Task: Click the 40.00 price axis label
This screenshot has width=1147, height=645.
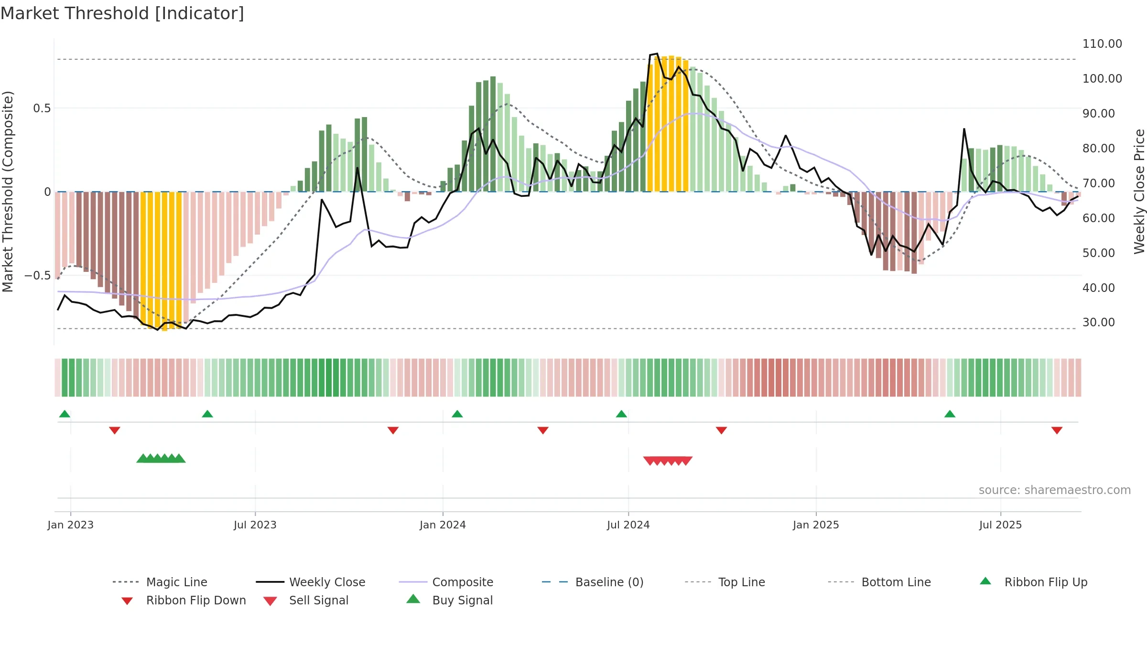Action: click(x=1099, y=288)
